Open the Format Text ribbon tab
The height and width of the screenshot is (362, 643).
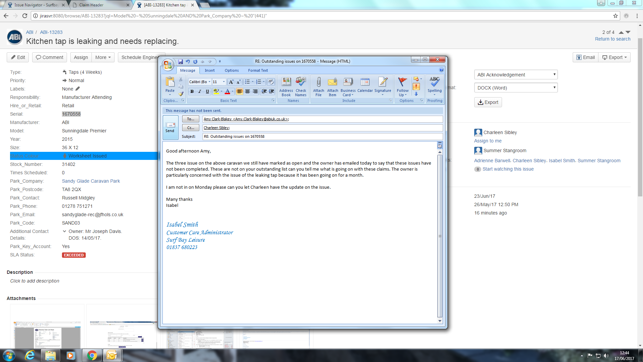[258, 70]
